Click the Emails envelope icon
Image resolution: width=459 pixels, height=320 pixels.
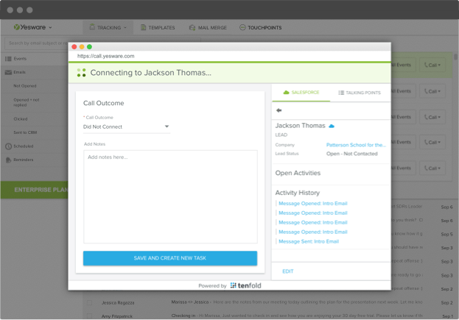8,72
